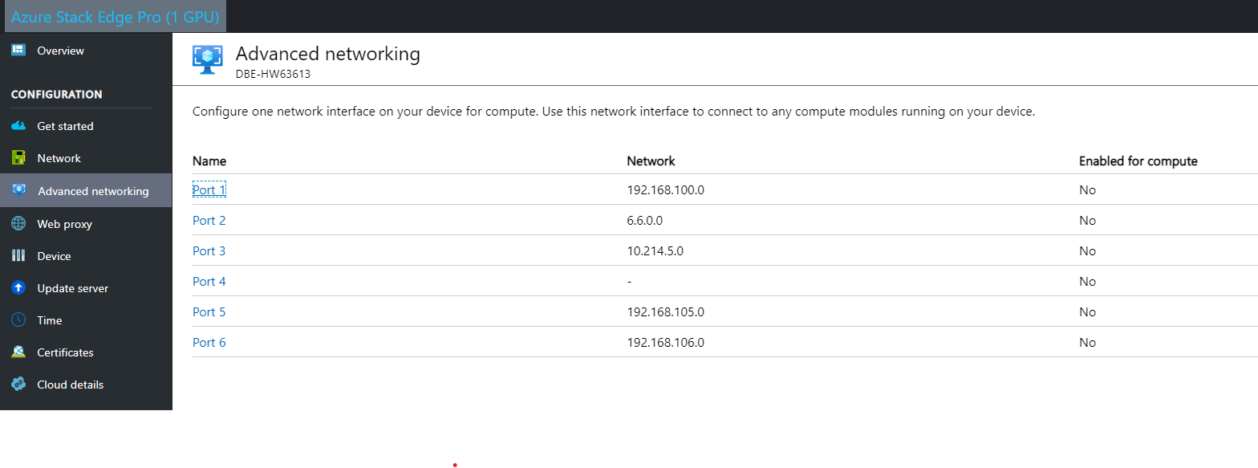Select the Cloud details icon
The image size is (1258, 468).
point(17,384)
